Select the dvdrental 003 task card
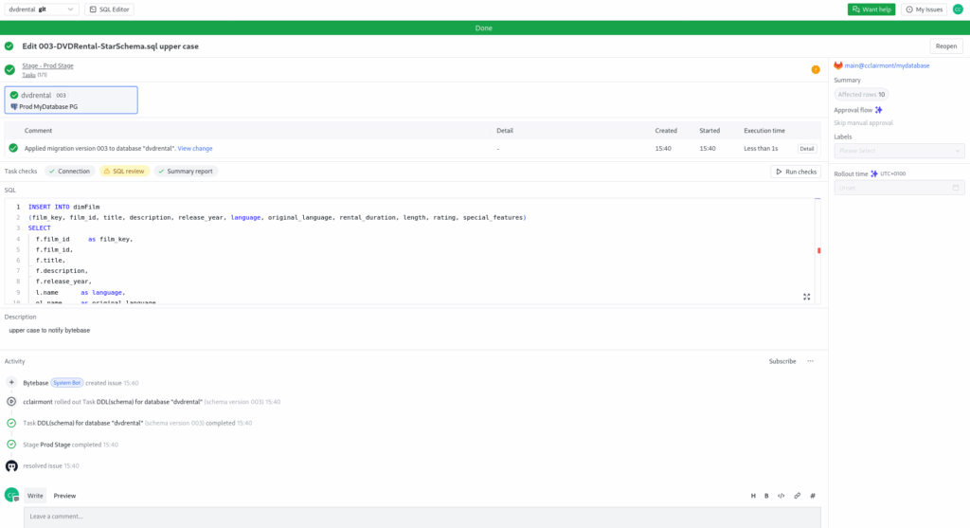970x528 pixels. tap(71, 100)
